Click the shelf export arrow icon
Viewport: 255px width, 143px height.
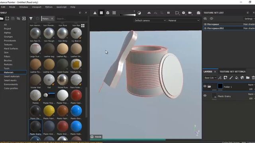(24, 19)
